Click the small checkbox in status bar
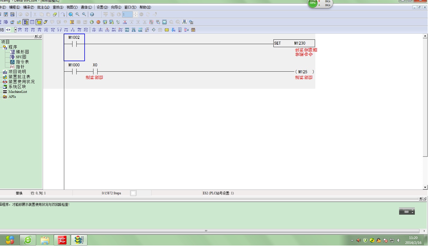441x248 pixels. pos(133,193)
